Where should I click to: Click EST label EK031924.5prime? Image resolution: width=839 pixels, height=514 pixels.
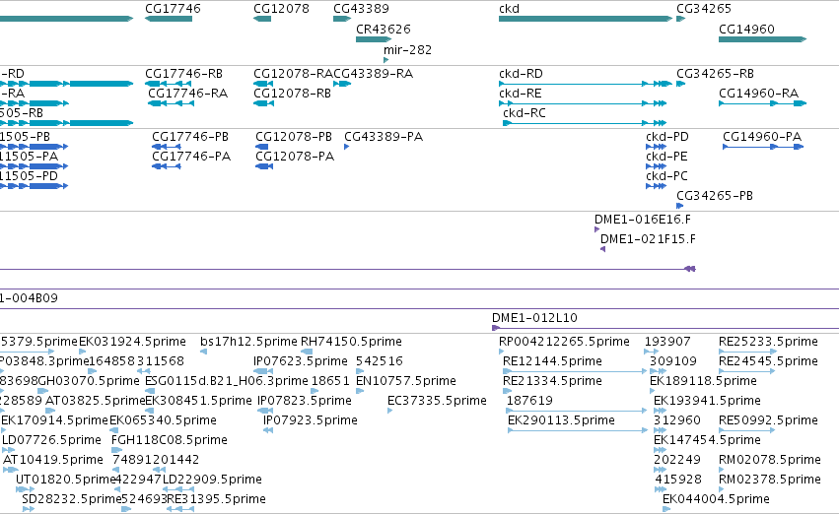coord(132,341)
